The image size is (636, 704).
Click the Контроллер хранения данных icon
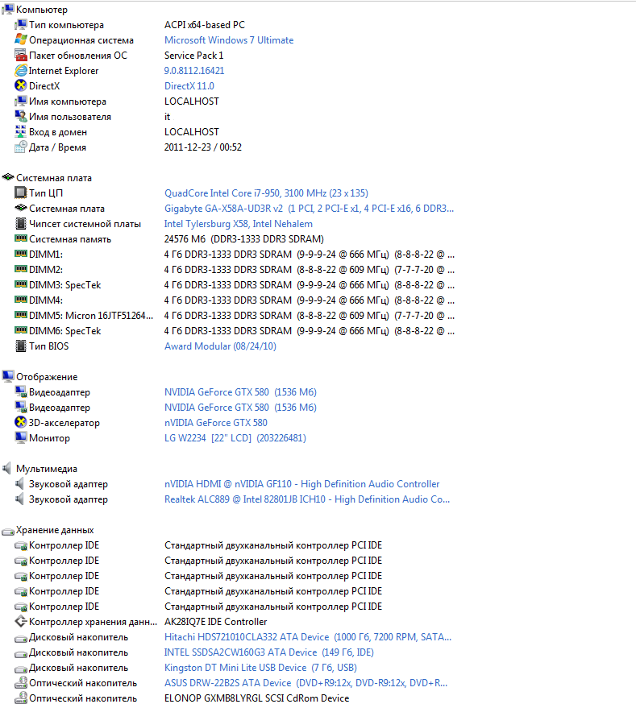[x=21, y=621]
